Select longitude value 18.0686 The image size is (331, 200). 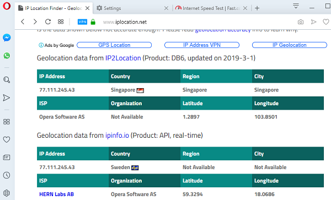(264, 194)
